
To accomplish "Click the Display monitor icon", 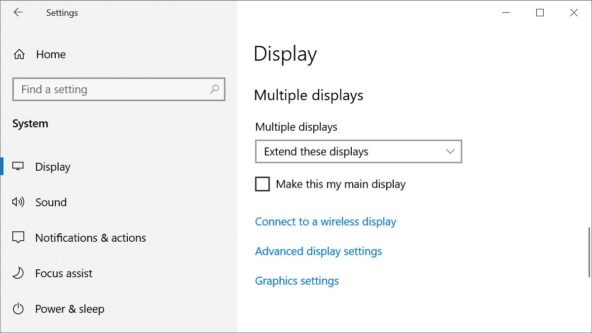I will click(18, 167).
